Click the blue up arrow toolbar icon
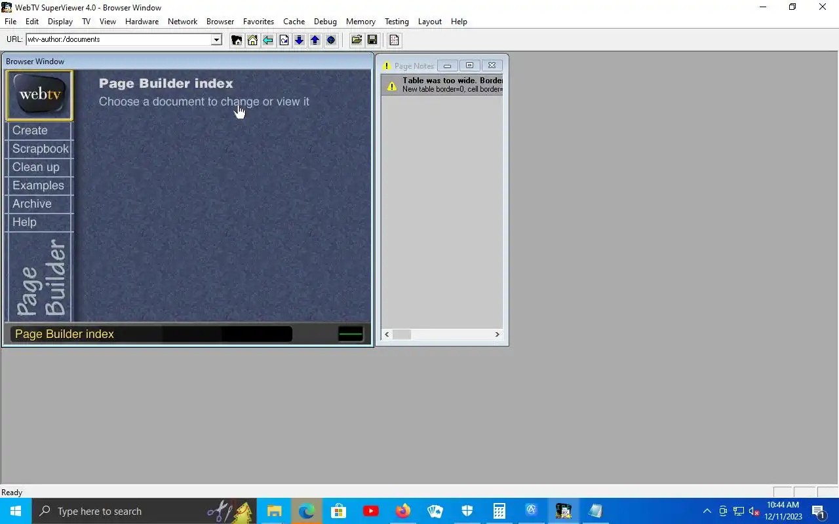This screenshot has width=839, height=524. pos(315,40)
